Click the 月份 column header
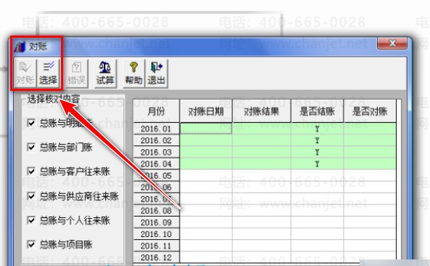This screenshot has height=266, width=430. [156, 111]
